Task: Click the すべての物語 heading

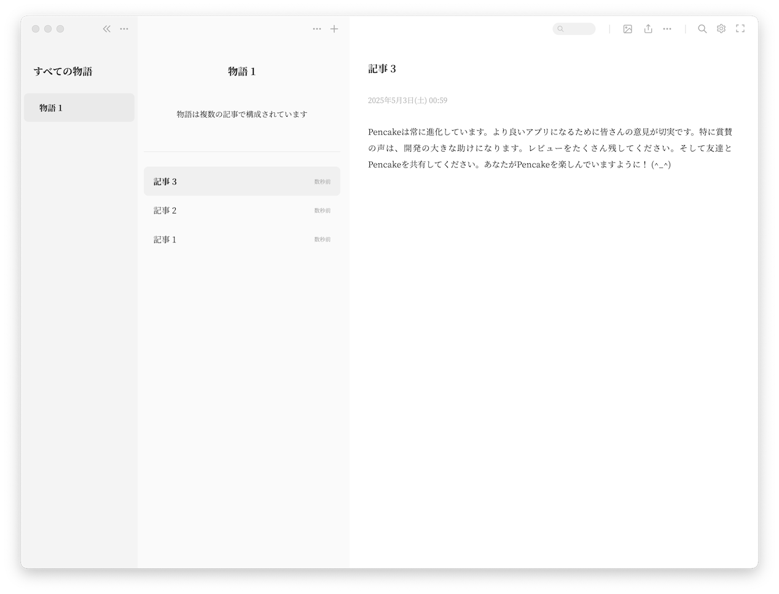Action: pos(63,71)
